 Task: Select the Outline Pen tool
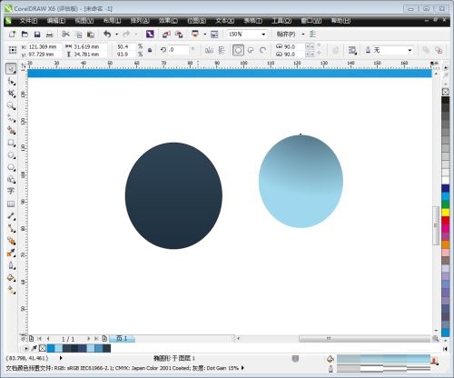pyautogui.click(x=11, y=265)
